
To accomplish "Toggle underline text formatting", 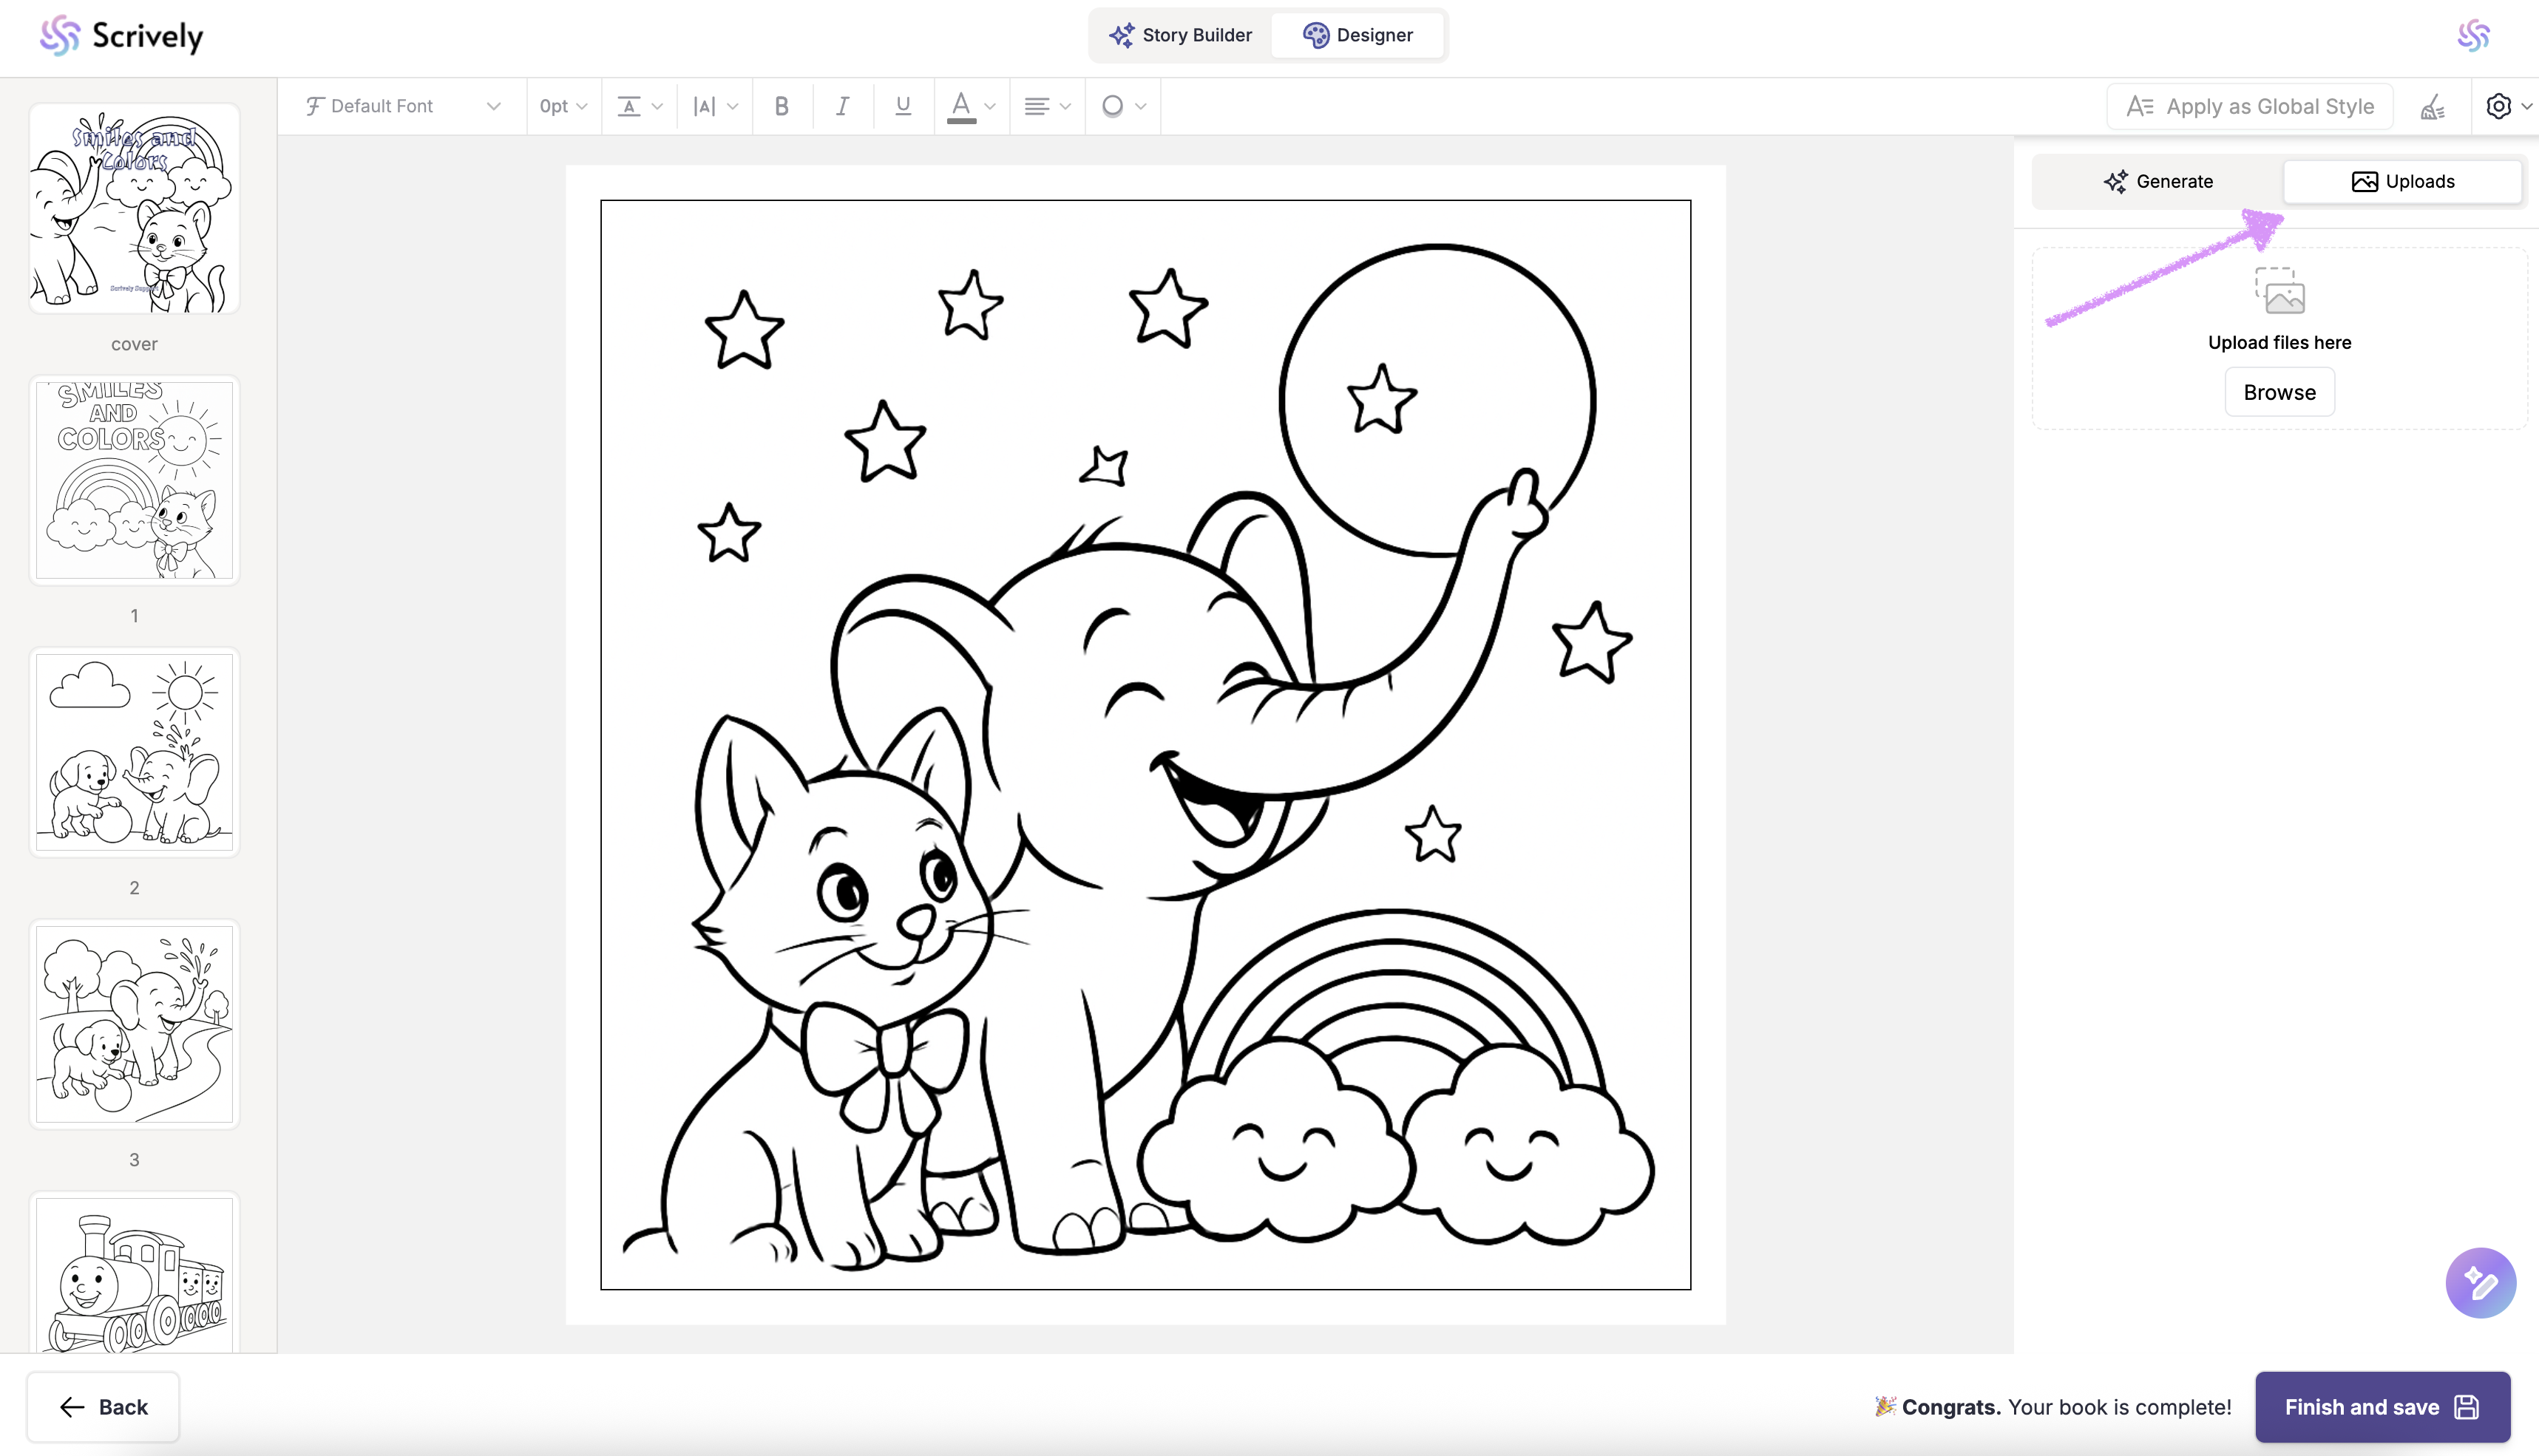I will pos(902,106).
